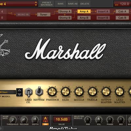
Task: Switch to the Stomp B module
Action: pos(65,18)
